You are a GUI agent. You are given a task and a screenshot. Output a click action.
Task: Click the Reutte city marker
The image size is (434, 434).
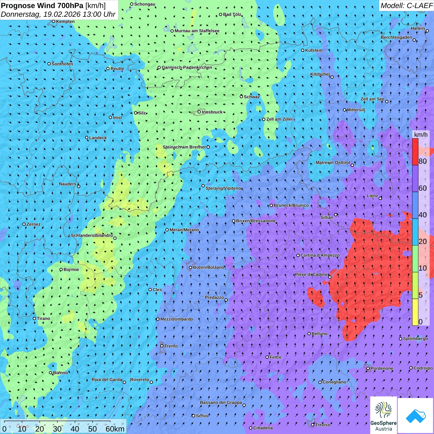tap(108, 69)
